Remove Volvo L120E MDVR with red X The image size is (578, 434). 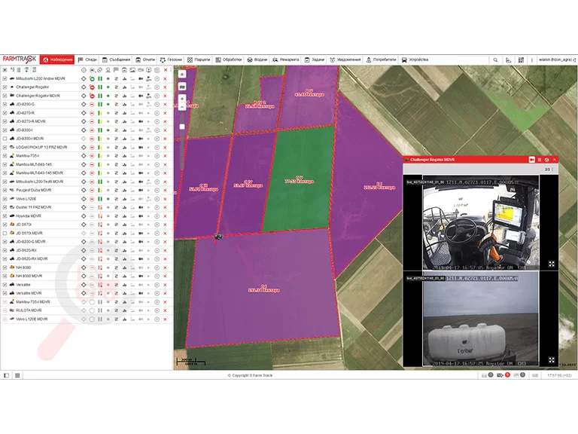(x=165, y=319)
